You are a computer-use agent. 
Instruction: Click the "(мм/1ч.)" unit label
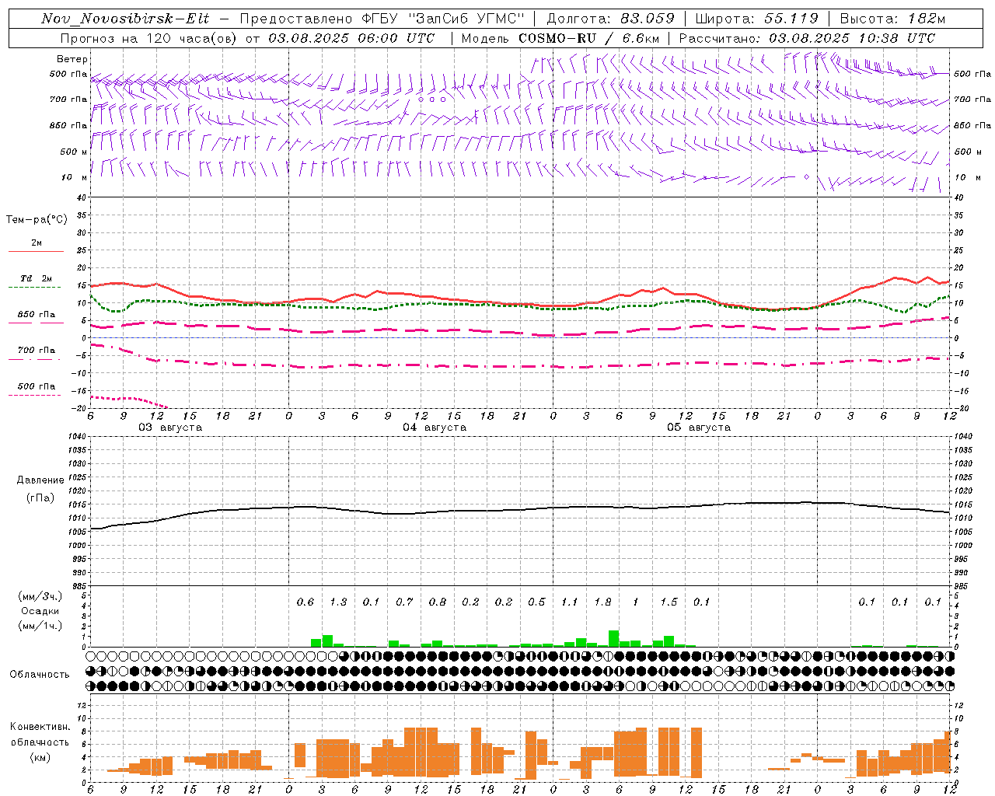(x=39, y=626)
